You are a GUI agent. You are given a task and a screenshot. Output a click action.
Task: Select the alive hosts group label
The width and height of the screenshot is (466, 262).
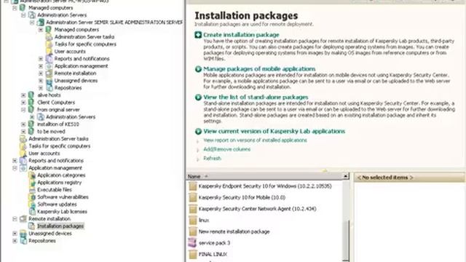pyautogui.click(x=49, y=95)
